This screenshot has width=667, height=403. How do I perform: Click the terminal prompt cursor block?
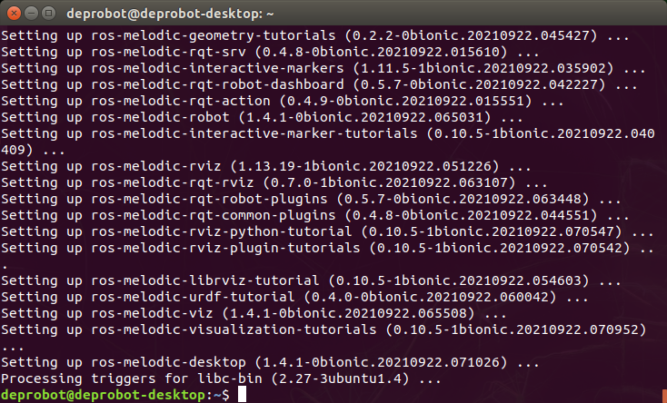[x=242, y=395]
